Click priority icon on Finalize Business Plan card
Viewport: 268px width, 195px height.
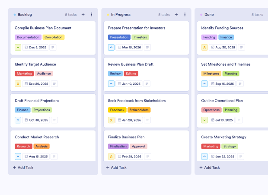click(x=111, y=156)
